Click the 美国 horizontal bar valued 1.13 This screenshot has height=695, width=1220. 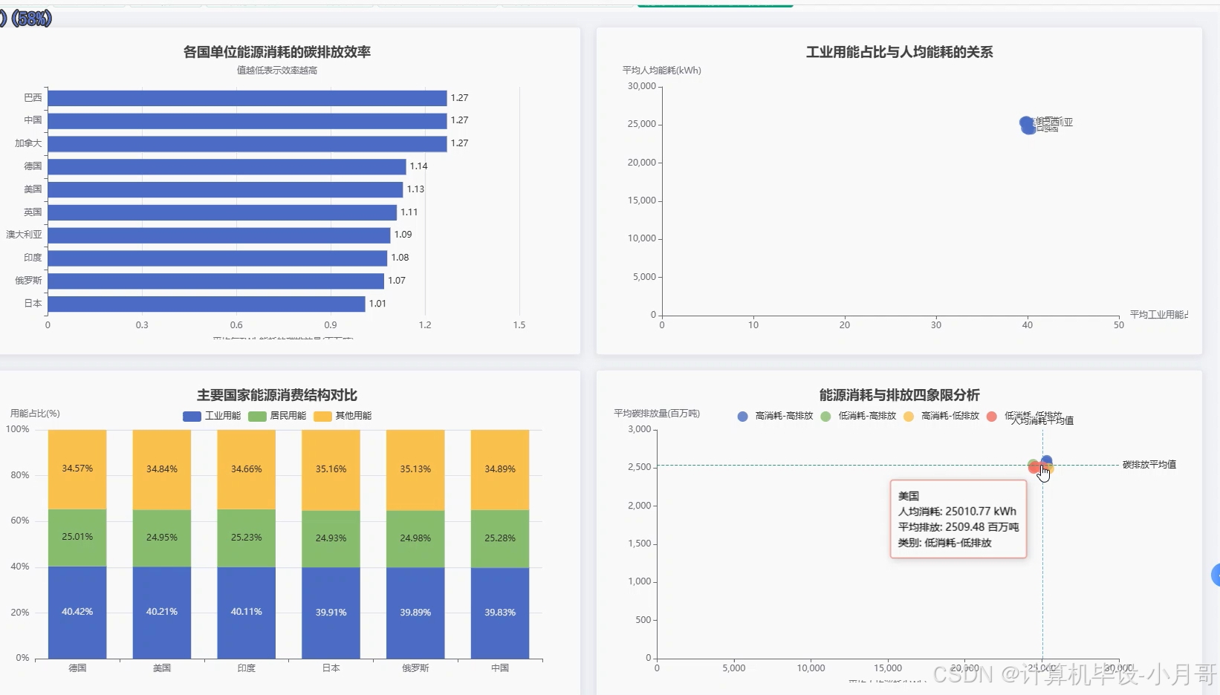(225, 189)
